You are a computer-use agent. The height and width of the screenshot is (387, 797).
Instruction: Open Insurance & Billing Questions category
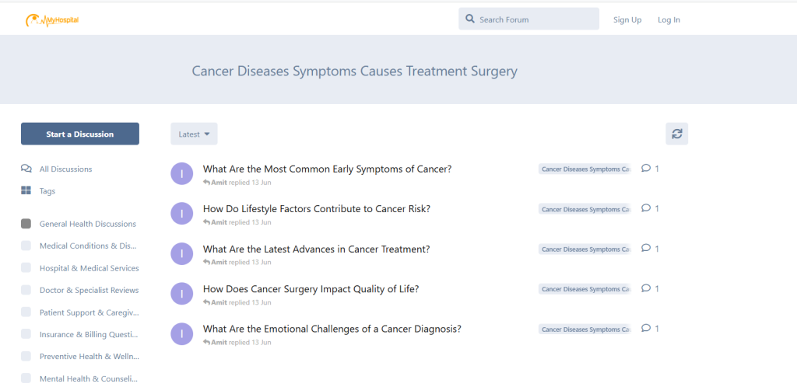89,335
